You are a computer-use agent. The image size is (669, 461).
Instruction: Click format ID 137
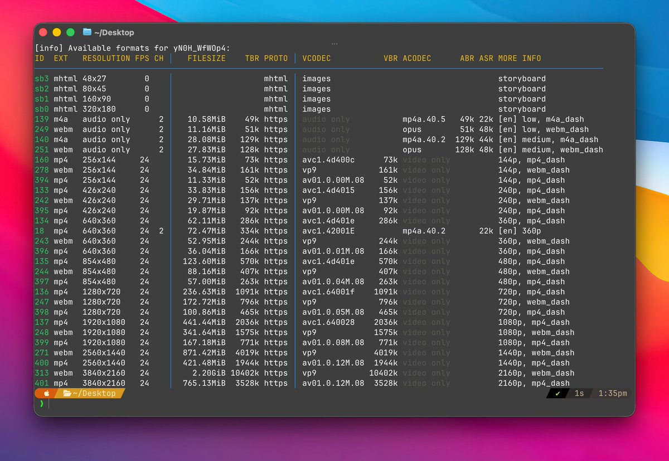(x=42, y=322)
